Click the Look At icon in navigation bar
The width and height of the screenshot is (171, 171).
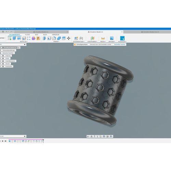[x=92, y=136]
